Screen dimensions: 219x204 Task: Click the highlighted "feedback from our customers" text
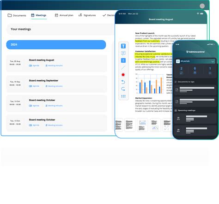[x=147, y=41]
